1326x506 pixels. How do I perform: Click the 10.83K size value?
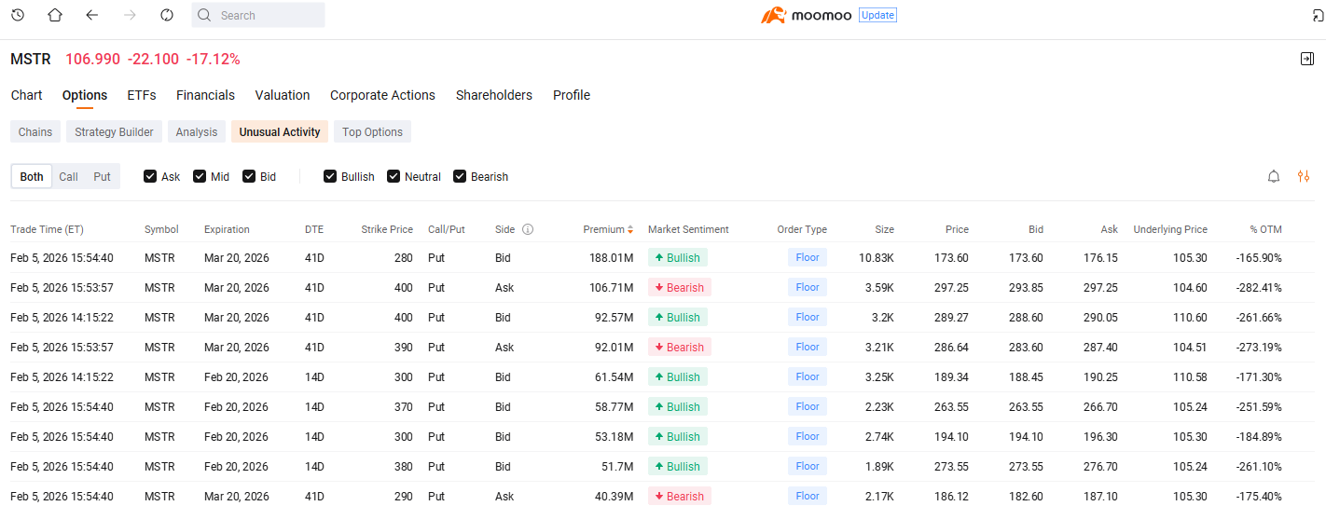click(x=877, y=257)
